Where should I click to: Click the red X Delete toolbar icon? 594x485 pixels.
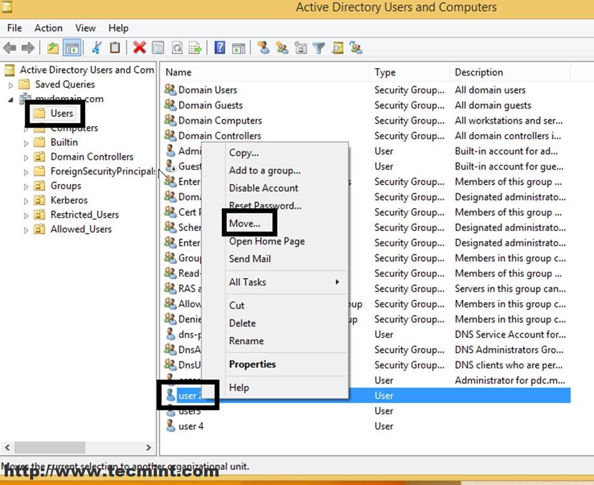click(140, 48)
